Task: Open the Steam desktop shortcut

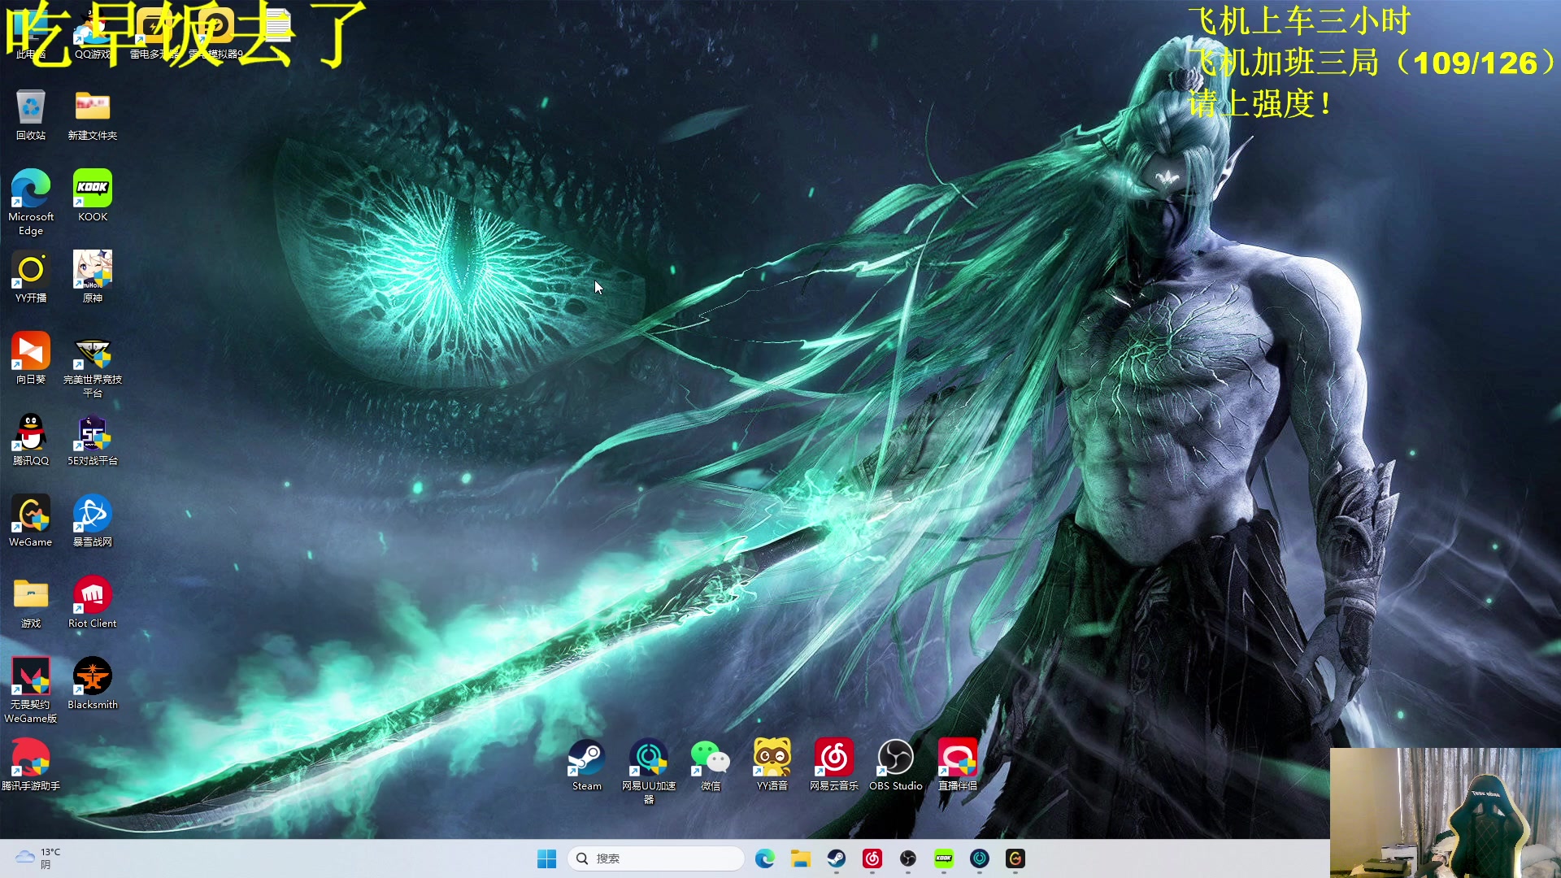Action: [586, 759]
